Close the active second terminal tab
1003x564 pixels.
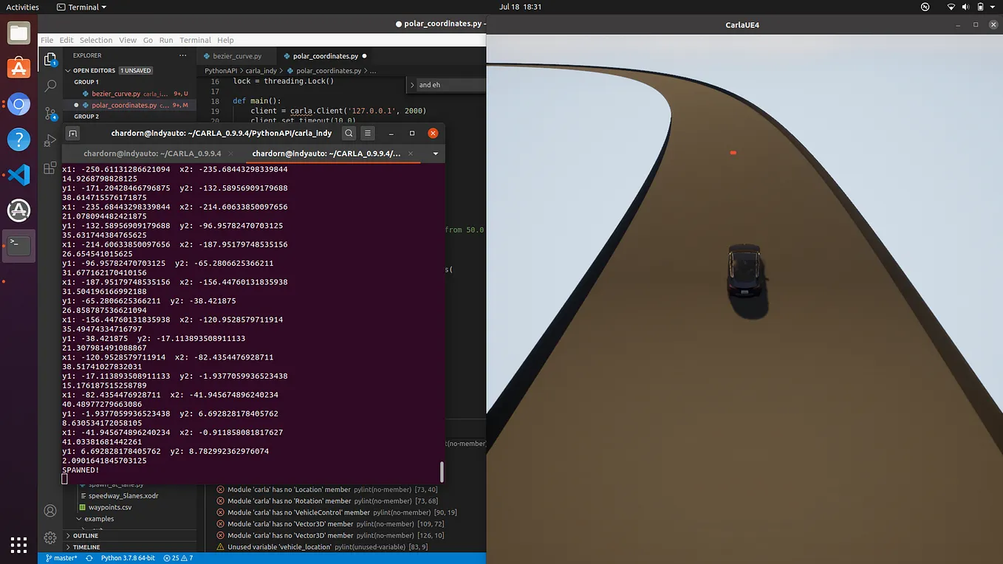pos(411,154)
